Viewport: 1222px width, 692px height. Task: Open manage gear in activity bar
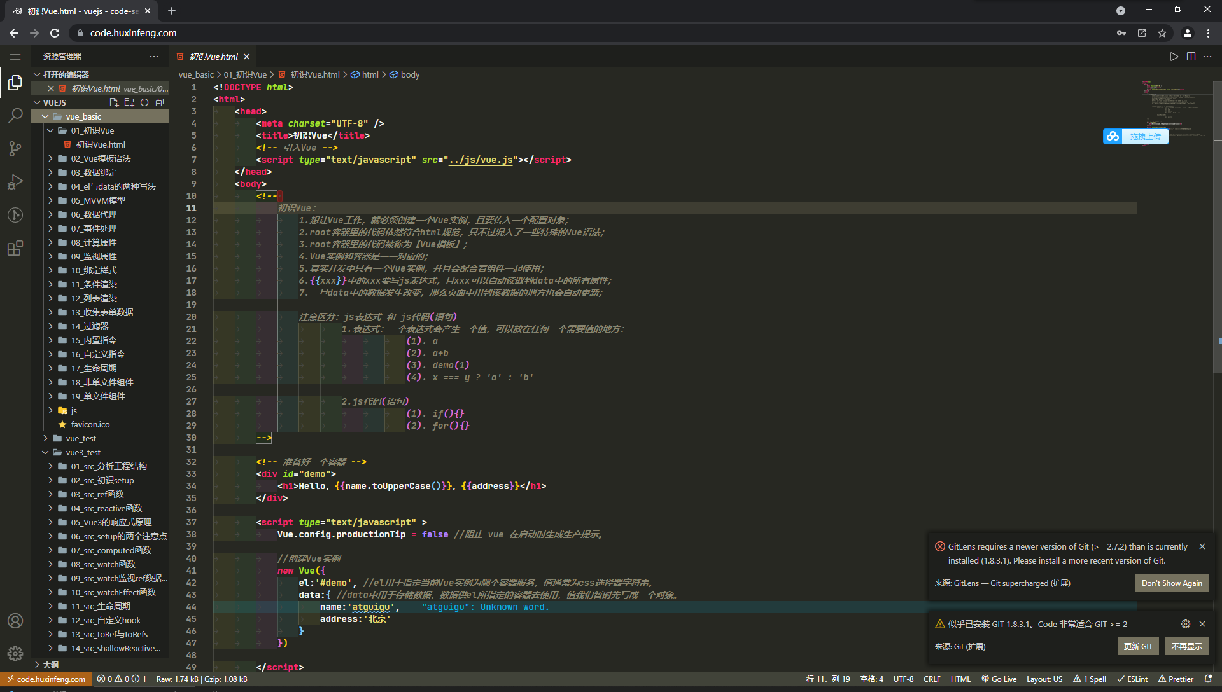tap(15, 653)
